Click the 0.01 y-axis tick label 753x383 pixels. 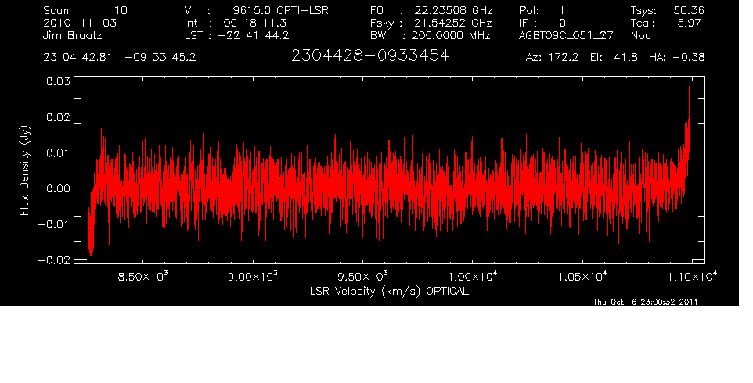(58, 152)
